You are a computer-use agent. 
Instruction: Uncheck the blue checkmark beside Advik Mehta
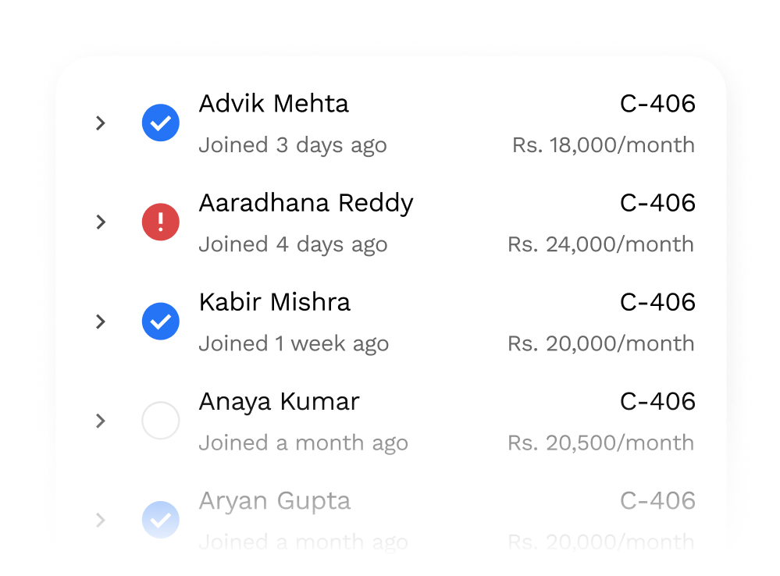click(161, 123)
